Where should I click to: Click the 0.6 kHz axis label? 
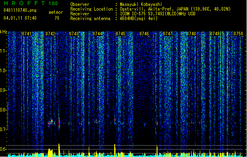3,149
